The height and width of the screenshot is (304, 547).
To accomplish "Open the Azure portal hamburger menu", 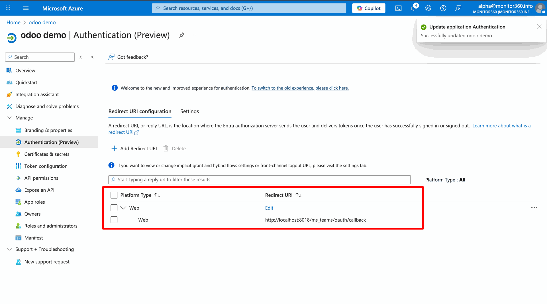I will coord(26,8).
